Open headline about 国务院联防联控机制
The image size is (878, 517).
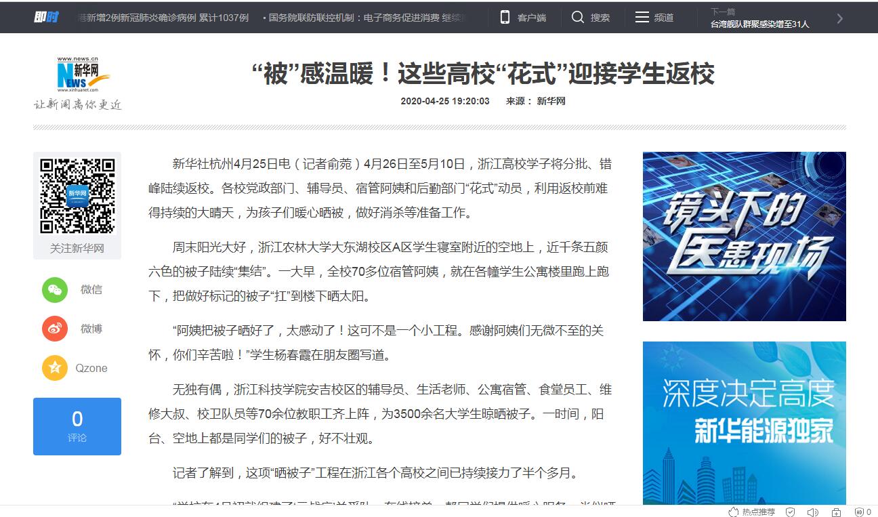coord(366,18)
